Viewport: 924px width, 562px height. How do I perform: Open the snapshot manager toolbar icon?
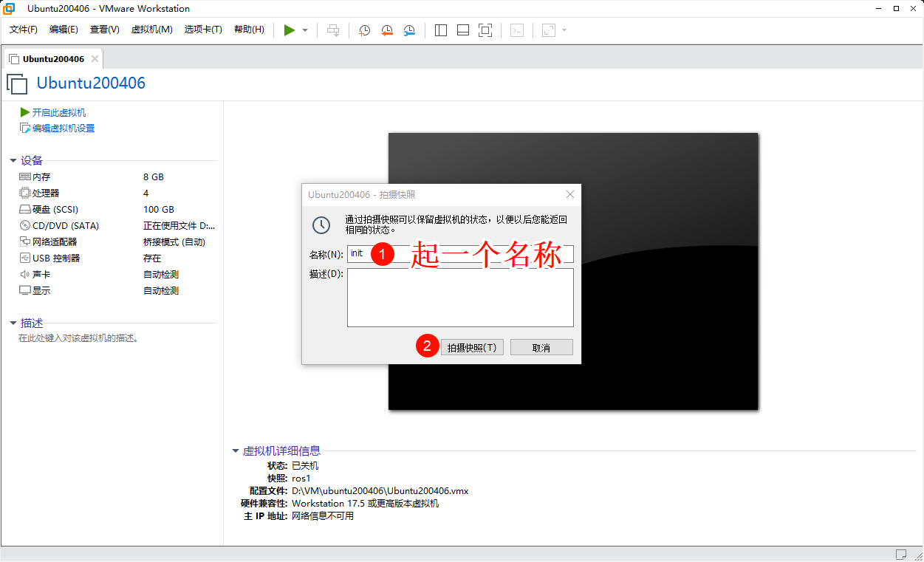409,30
